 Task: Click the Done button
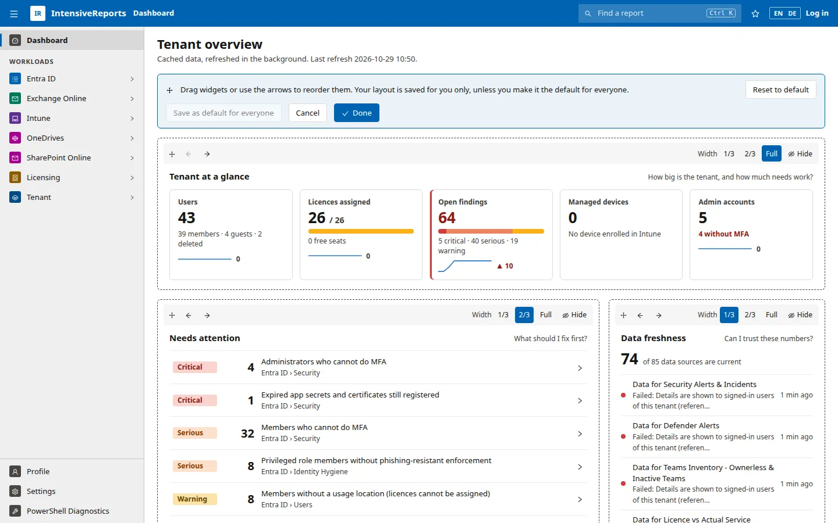pos(357,113)
